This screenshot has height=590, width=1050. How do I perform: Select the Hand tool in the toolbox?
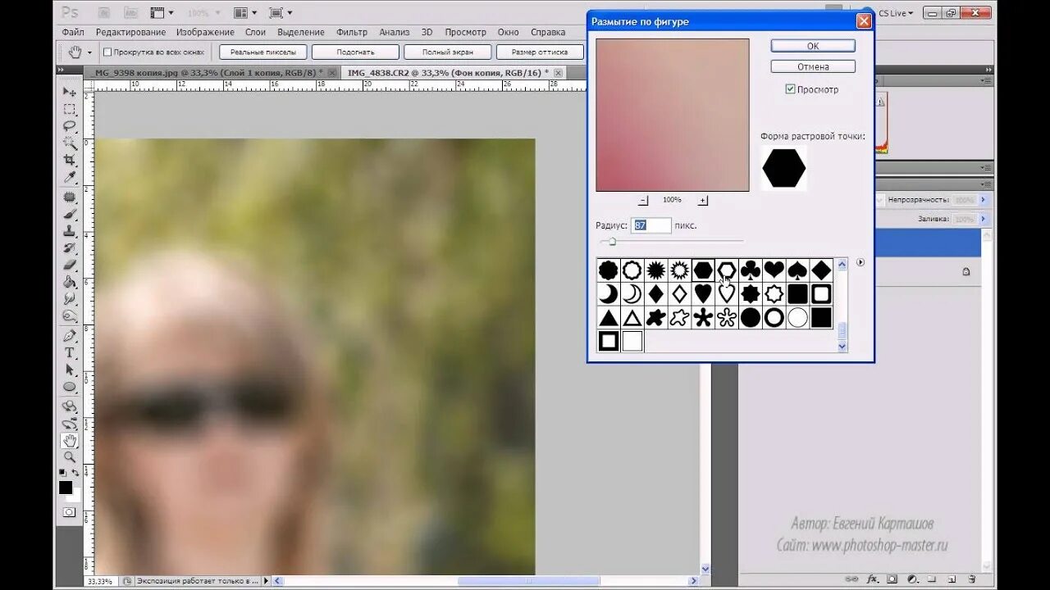coord(69,441)
